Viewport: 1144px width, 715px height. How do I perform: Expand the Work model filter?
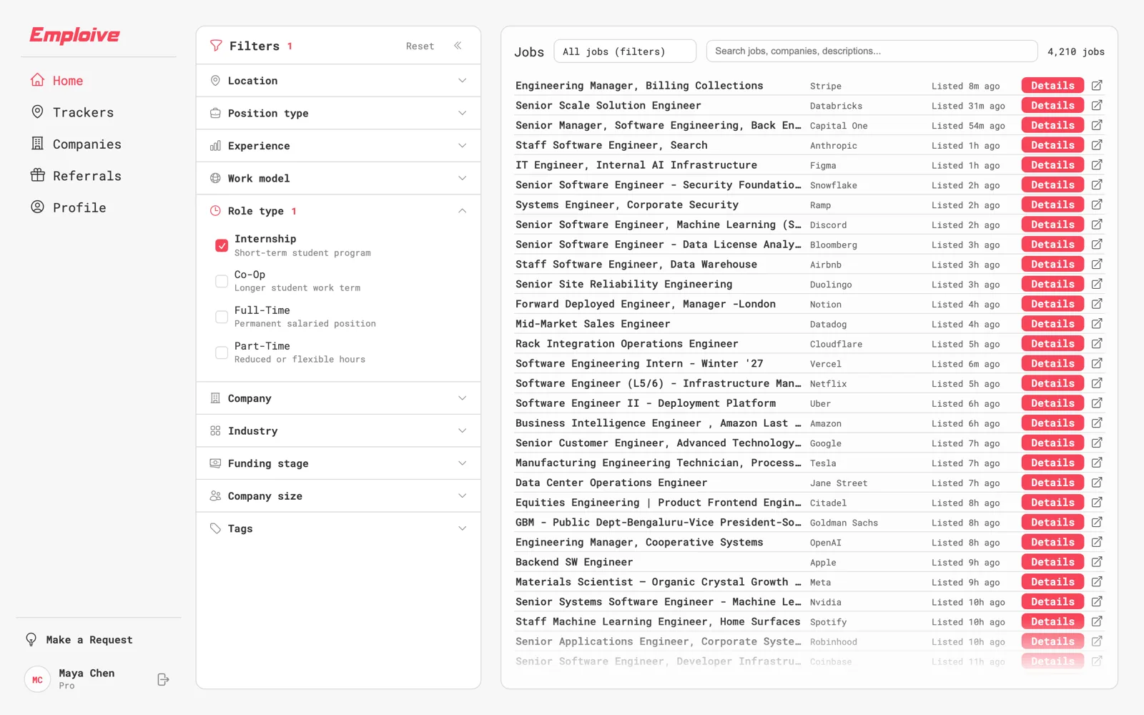click(x=338, y=178)
